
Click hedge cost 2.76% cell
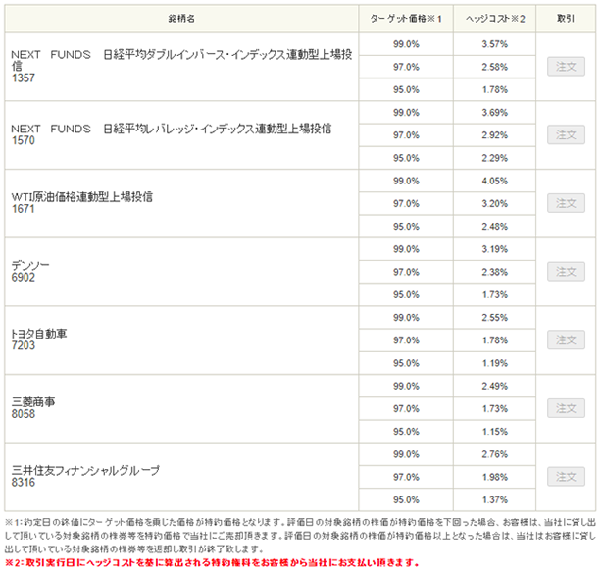tap(494, 454)
